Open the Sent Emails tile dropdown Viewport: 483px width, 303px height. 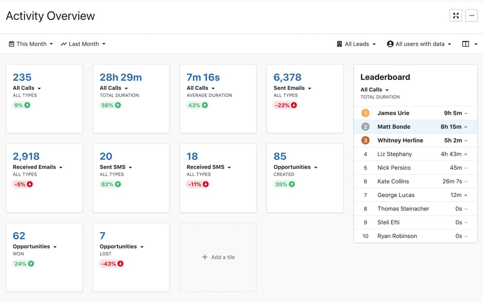[x=293, y=88]
